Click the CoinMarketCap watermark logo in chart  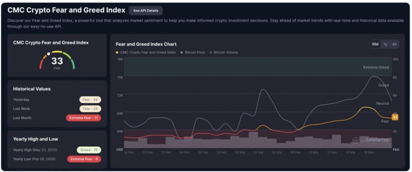click(x=356, y=140)
